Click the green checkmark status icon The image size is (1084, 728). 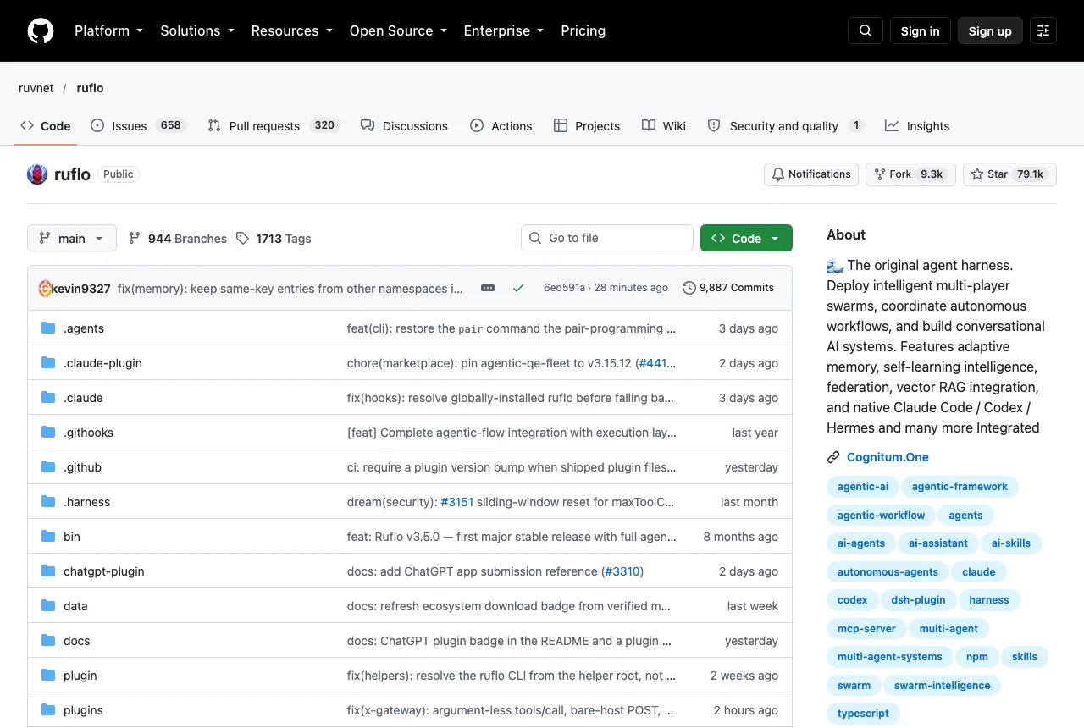pos(518,288)
